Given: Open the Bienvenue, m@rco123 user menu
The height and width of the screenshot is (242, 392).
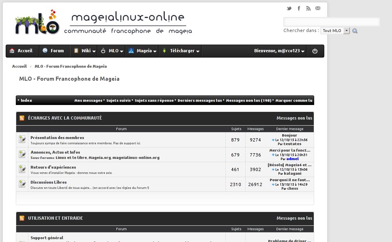Looking at the screenshot, I should [279, 51].
